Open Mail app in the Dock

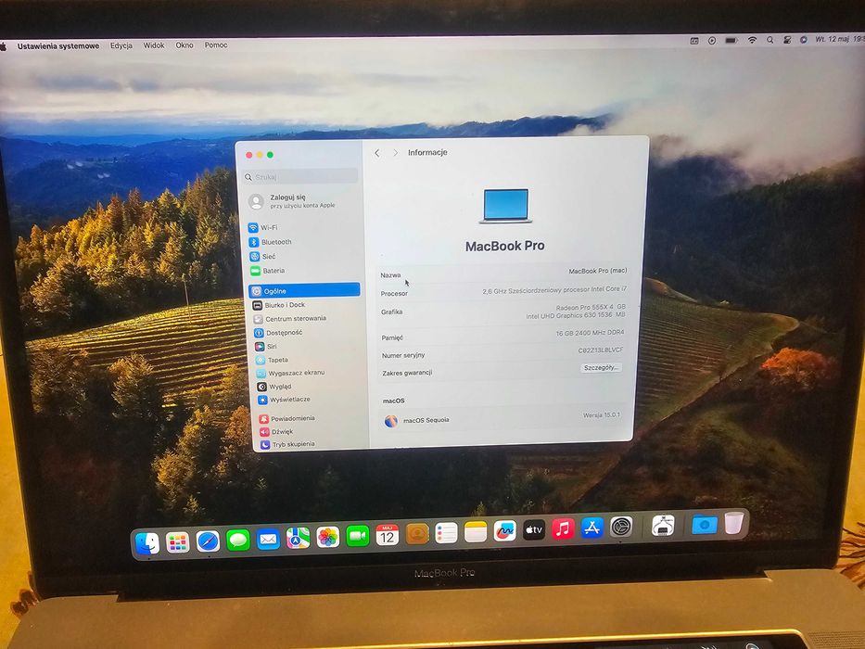click(x=268, y=539)
